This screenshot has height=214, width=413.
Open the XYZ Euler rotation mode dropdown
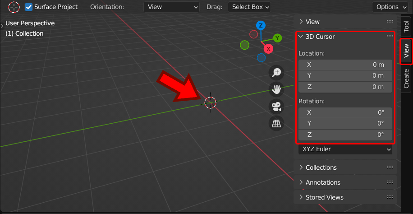[x=345, y=149]
